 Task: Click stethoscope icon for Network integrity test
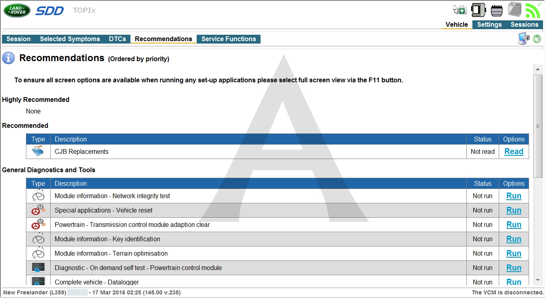[38, 196]
